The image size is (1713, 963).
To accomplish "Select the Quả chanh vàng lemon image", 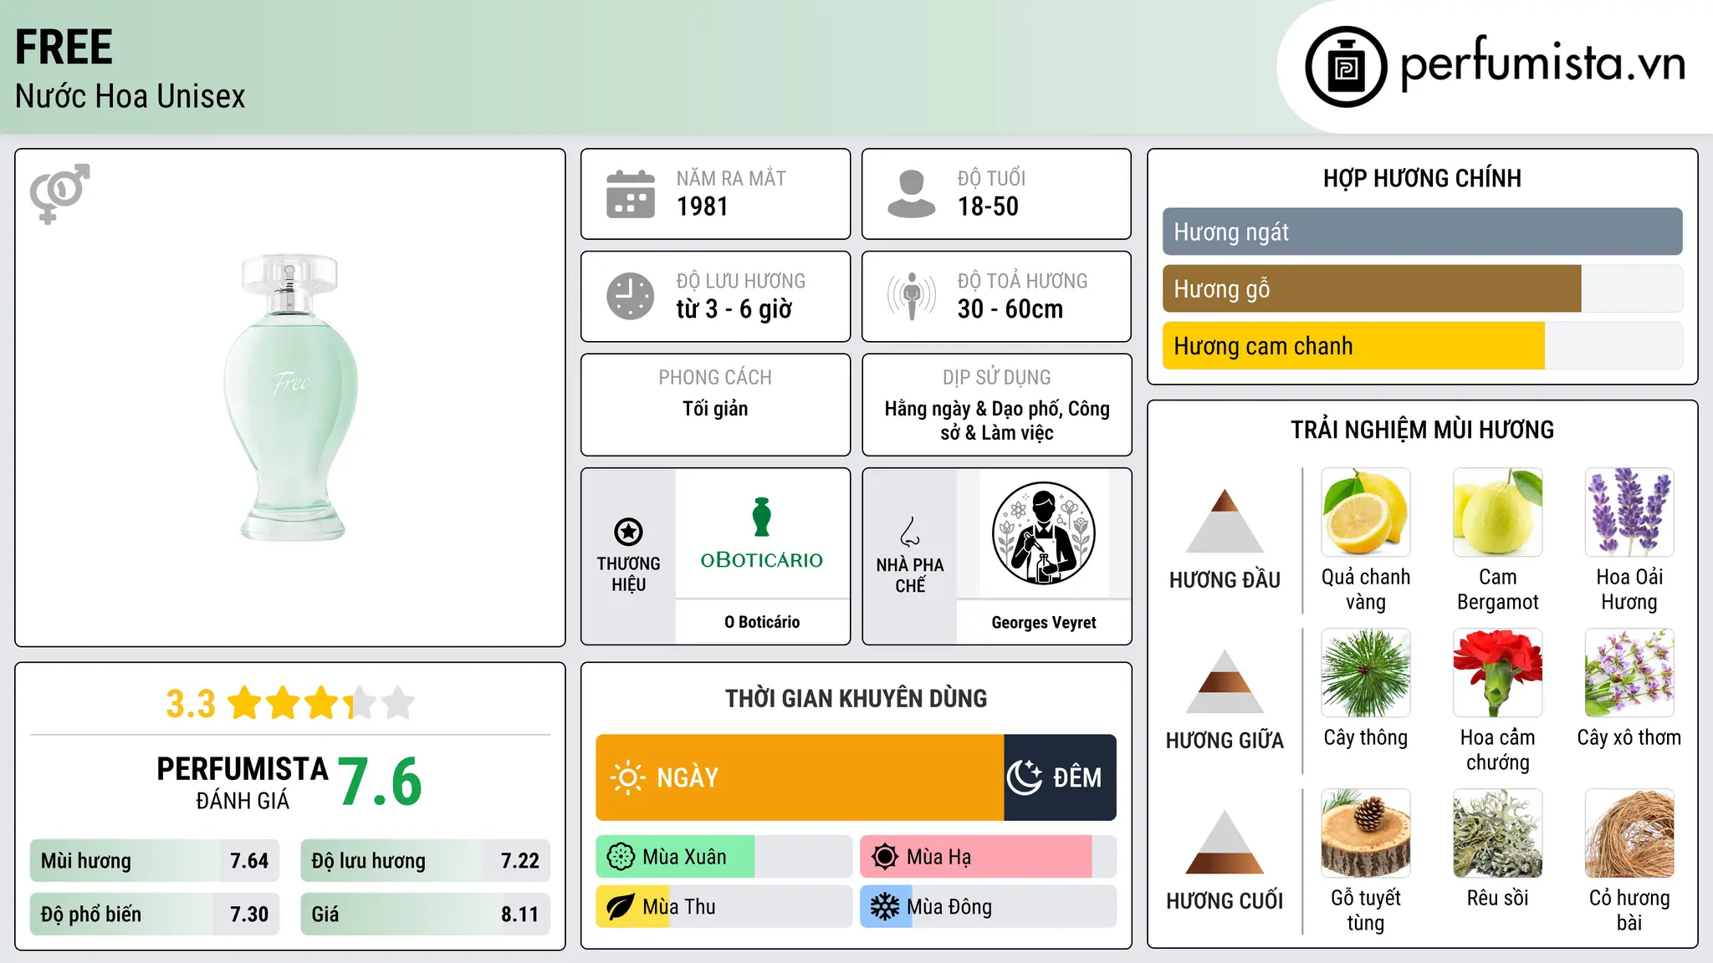I will coord(1365,512).
